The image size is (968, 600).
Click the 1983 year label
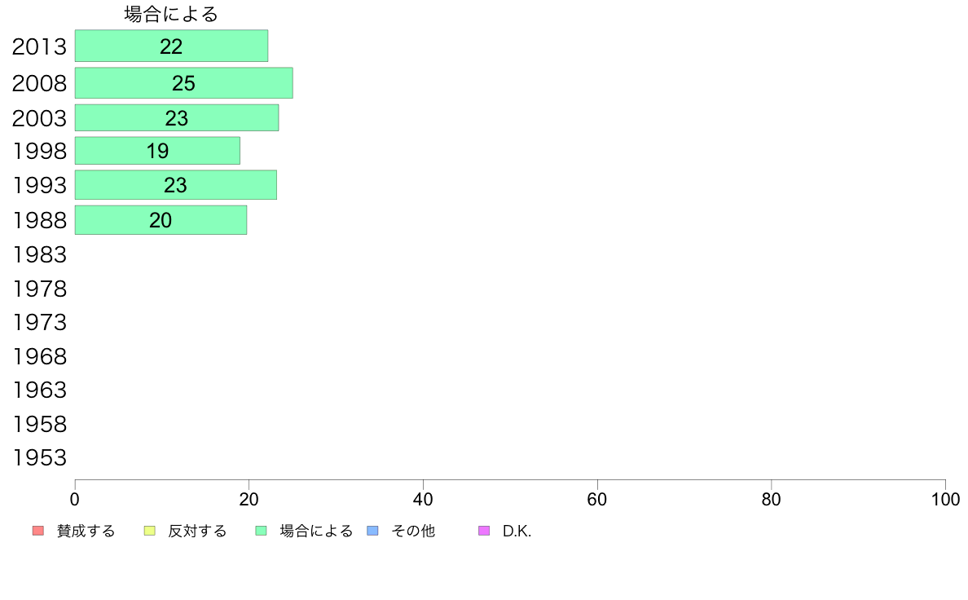tap(39, 254)
